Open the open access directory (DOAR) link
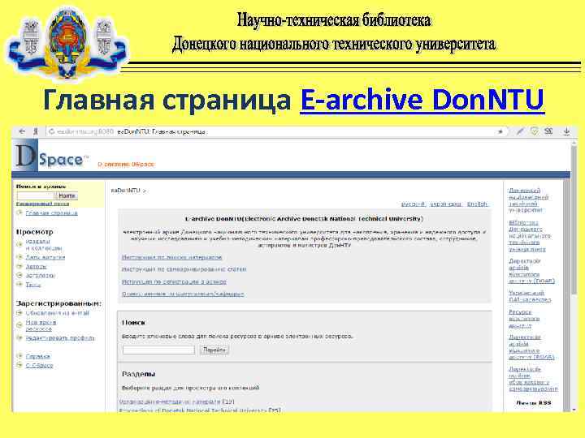 click(x=531, y=271)
